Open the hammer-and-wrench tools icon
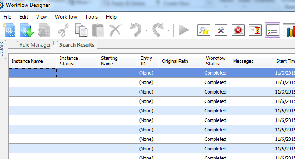295x159 pixels. [221, 30]
